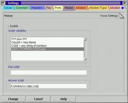Select CODE = any string of numbers entry
The width and height of the screenshot is (128, 103).
(x=47, y=46)
